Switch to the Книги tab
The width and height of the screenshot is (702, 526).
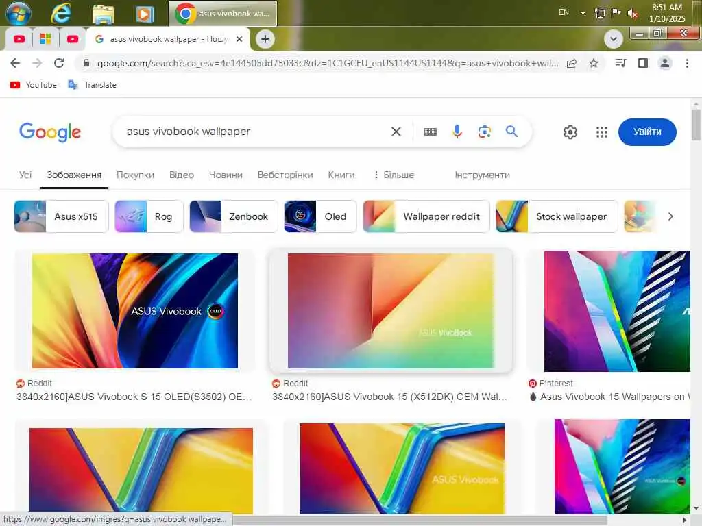coord(341,175)
